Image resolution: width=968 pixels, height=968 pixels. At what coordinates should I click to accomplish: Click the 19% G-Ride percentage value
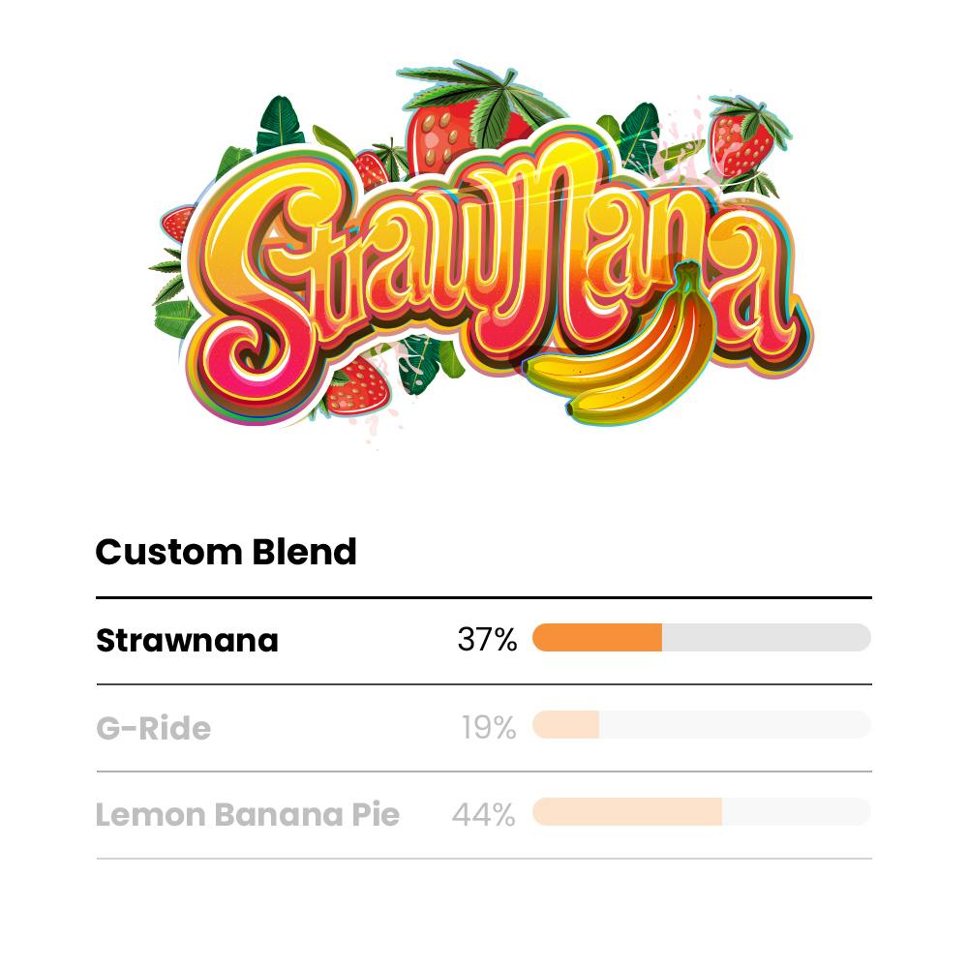[489, 727]
